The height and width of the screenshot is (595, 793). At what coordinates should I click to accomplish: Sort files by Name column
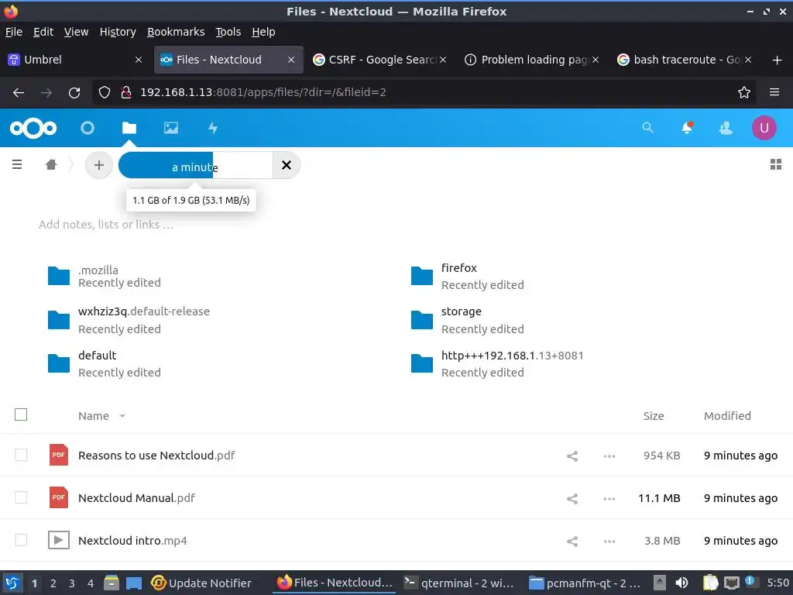pyautogui.click(x=94, y=416)
